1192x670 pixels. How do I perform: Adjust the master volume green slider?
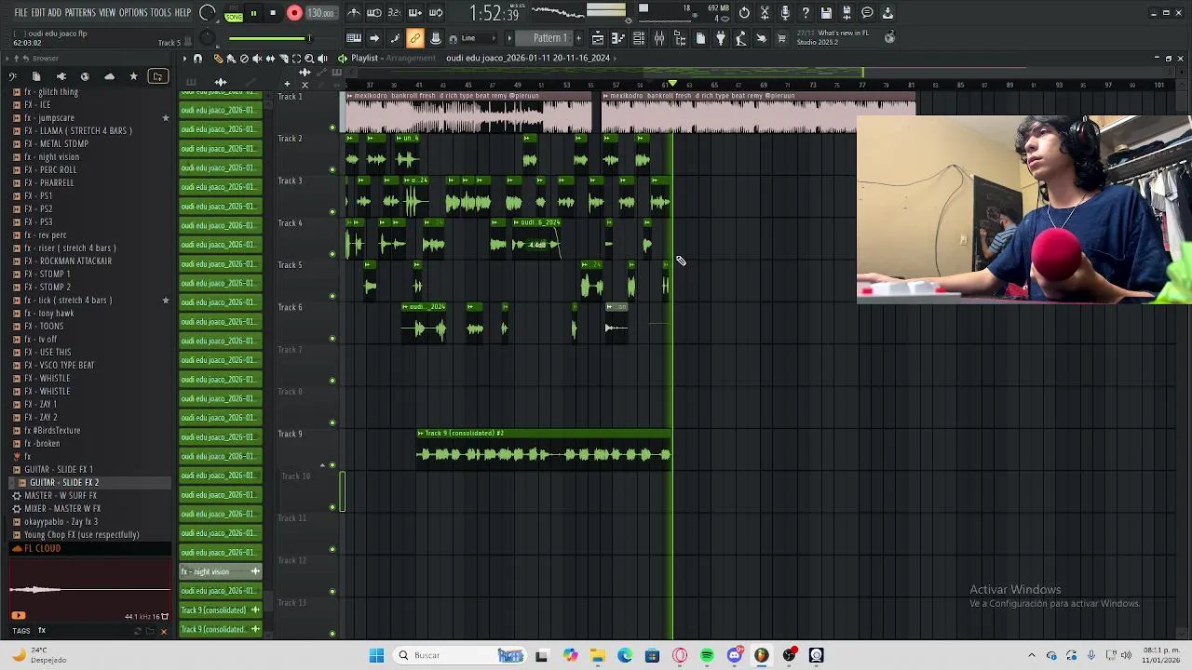pos(270,38)
